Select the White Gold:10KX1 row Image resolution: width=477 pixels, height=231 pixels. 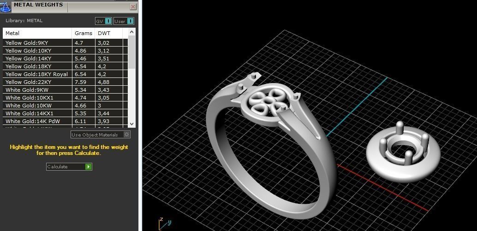click(x=66, y=98)
